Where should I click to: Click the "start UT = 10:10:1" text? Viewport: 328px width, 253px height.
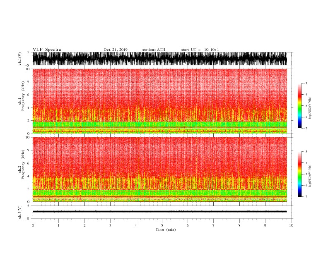coord(200,50)
